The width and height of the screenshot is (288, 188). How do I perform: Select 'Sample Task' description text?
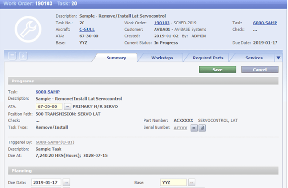48,149
